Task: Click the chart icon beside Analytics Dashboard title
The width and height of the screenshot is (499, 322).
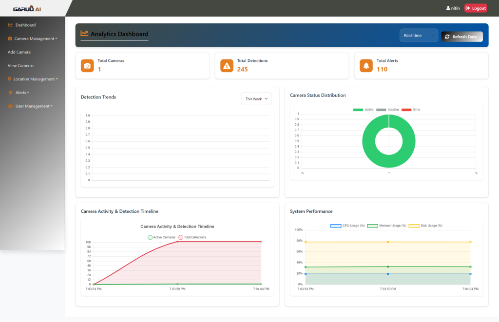Action: tap(84, 34)
